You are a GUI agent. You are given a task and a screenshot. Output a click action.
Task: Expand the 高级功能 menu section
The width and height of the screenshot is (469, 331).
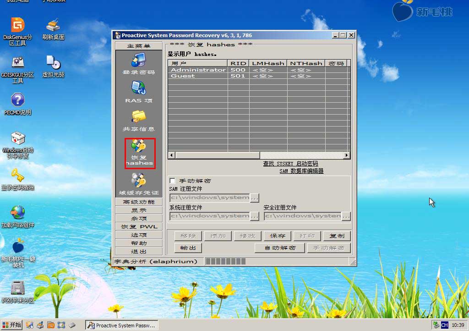[x=139, y=202]
